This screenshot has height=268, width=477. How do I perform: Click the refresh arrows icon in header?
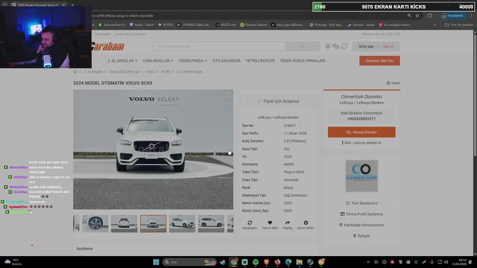pos(344,46)
